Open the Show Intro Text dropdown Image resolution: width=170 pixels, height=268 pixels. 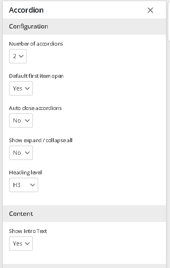21,244
